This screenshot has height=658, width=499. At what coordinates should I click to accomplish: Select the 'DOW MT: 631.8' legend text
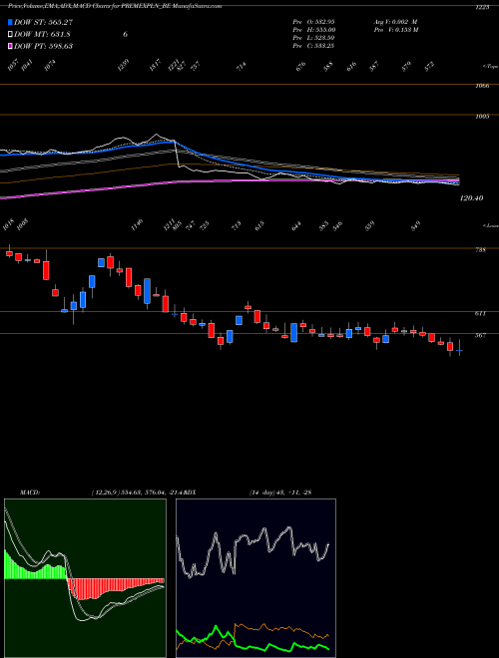pyautogui.click(x=41, y=34)
